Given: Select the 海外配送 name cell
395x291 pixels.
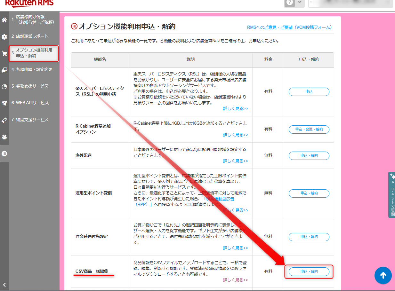Looking at the screenshot, I should [100, 155].
